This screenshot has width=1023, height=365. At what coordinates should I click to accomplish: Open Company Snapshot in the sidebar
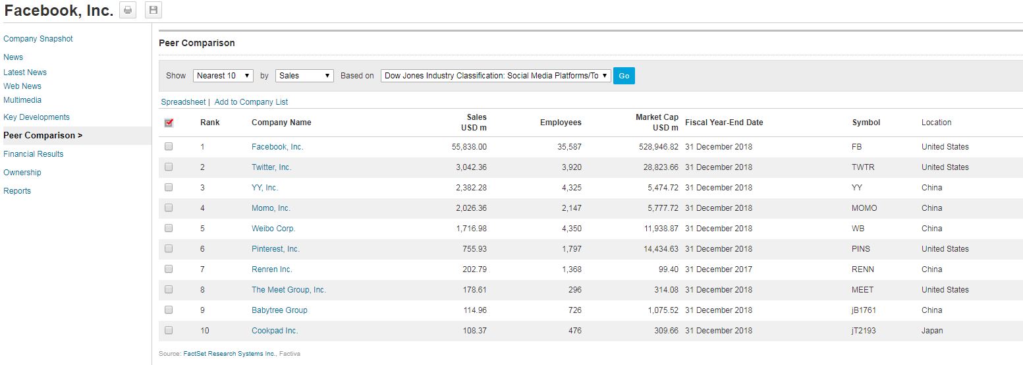[x=38, y=39]
